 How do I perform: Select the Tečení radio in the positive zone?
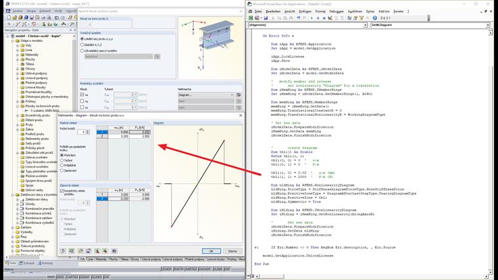click(62, 160)
